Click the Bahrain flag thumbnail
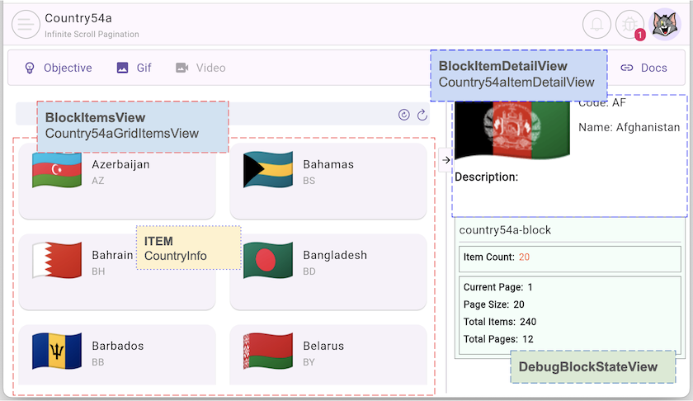 pos(57,261)
